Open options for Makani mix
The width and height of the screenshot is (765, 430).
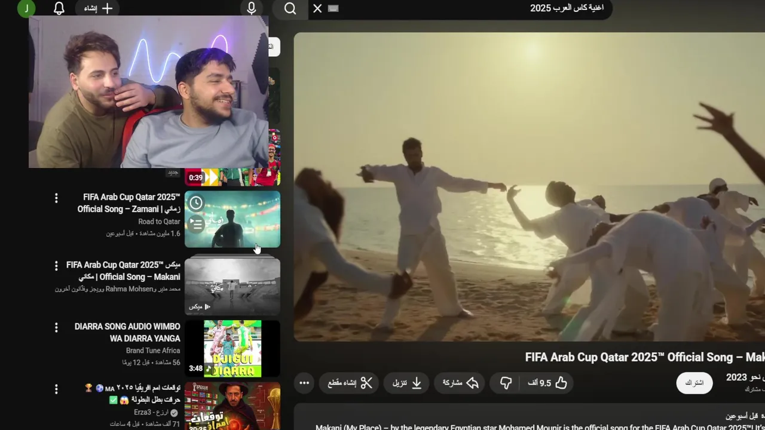tap(56, 265)
